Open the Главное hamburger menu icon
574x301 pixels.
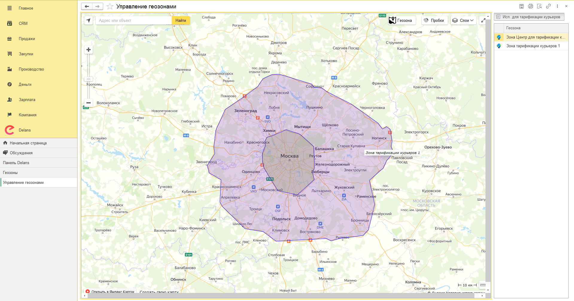[10, 8]
